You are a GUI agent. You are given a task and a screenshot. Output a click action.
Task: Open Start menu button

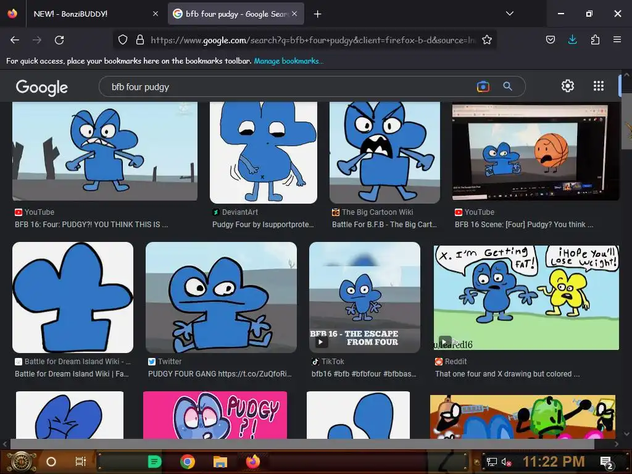21,462
